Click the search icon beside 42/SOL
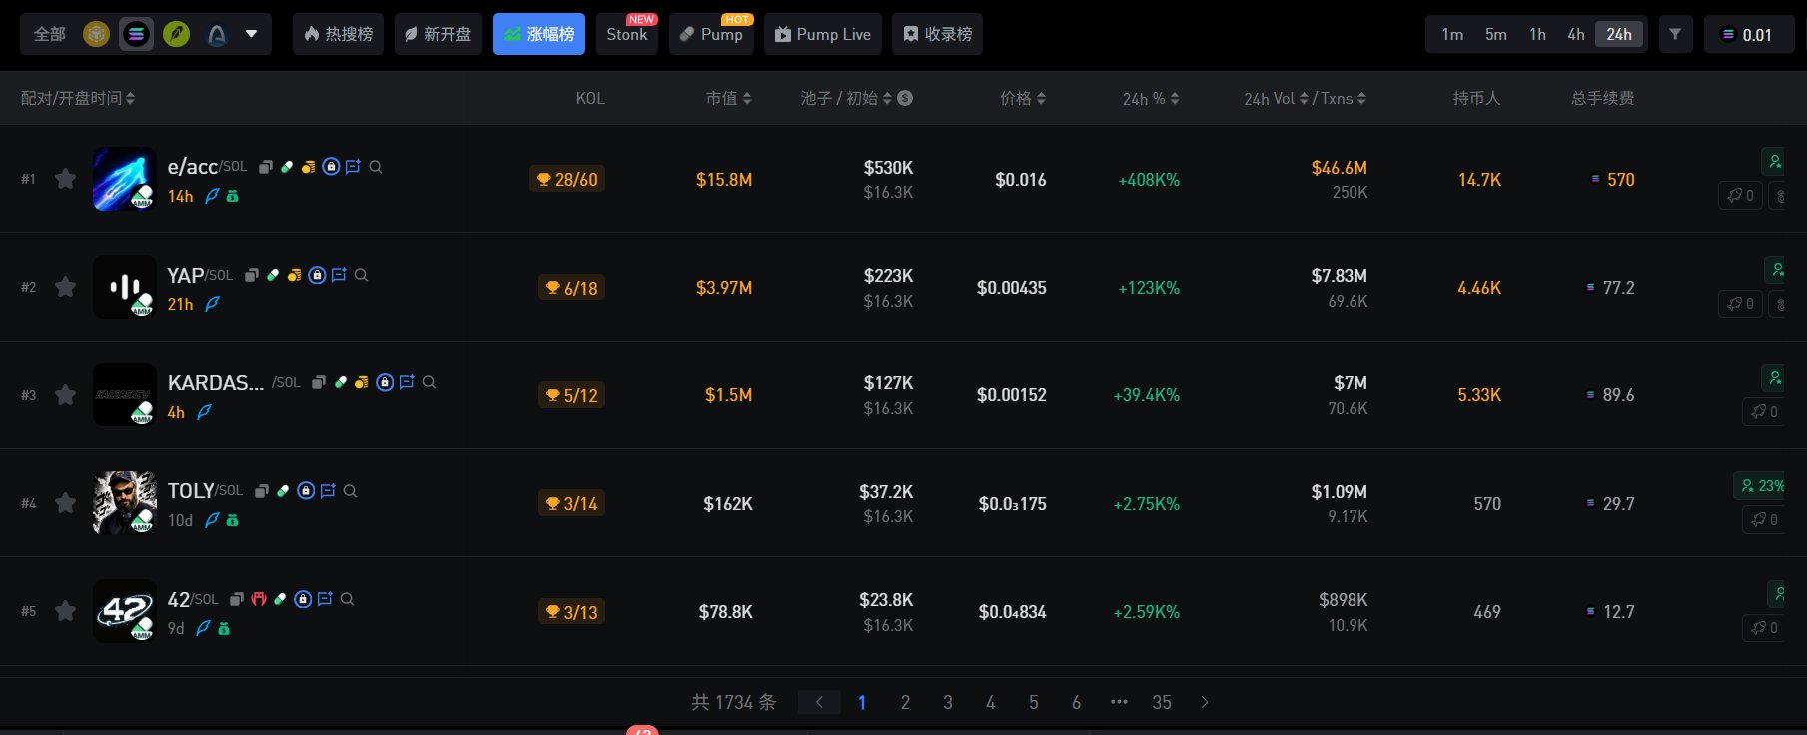 [x=347, y=599]
